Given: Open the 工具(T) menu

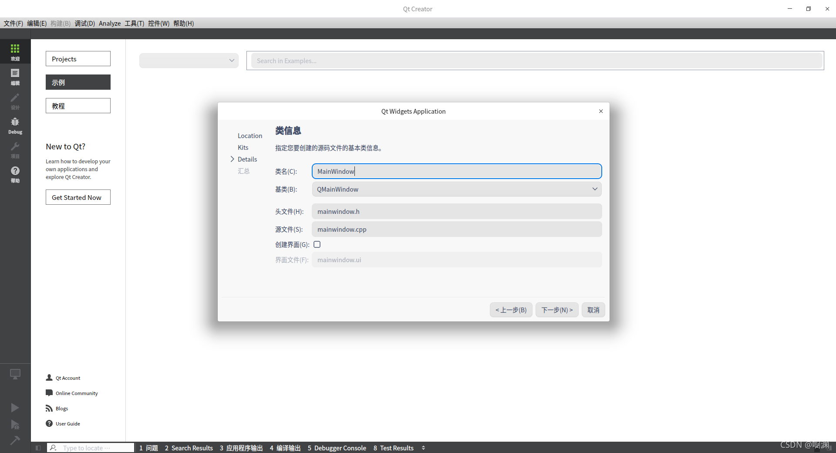Looking at the screenshot, I should point(134,23).
